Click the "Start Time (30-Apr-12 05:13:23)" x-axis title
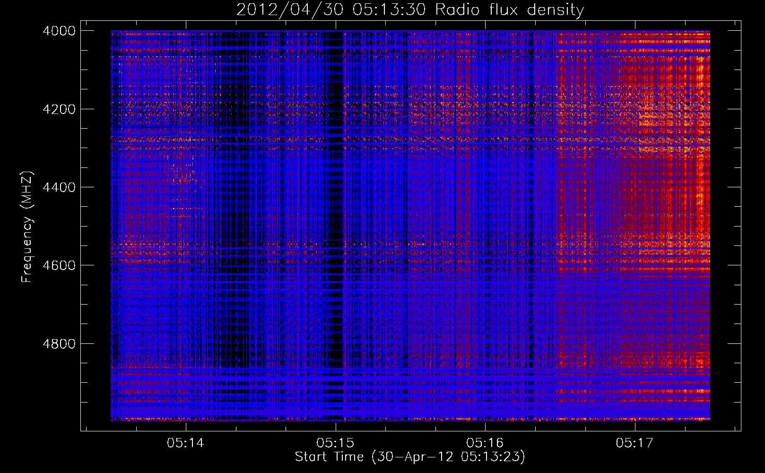The width and height of the screenshot is (765, 473). [410, 457]
